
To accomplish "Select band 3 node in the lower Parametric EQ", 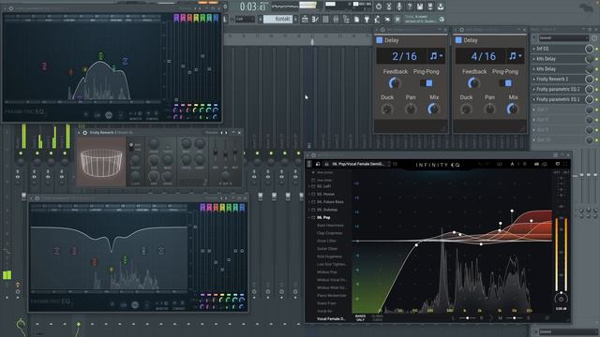I will [94, 262].
